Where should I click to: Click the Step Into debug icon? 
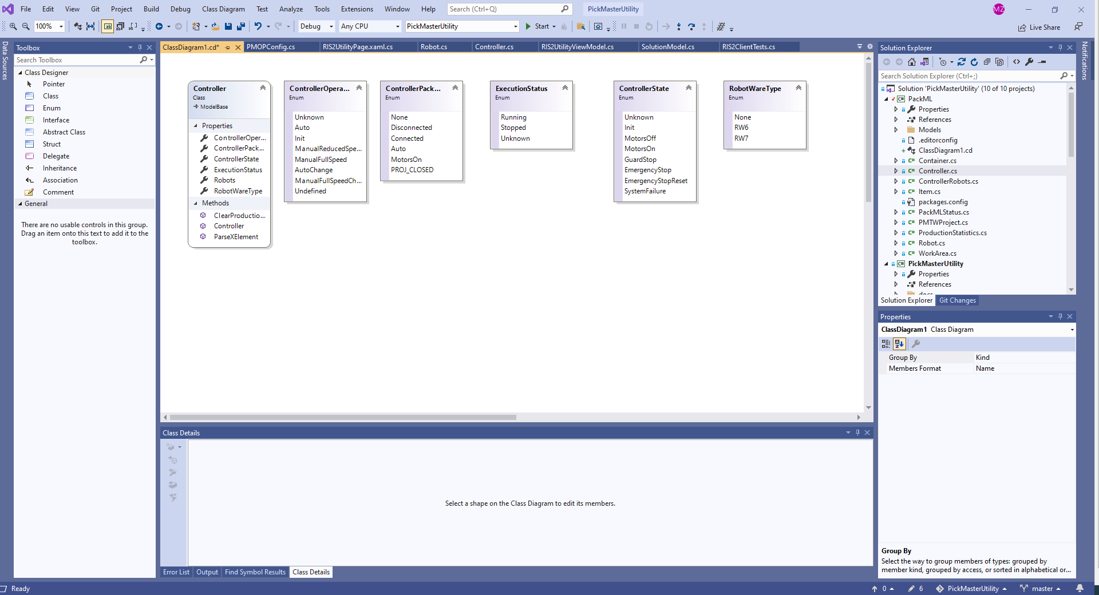679,26
